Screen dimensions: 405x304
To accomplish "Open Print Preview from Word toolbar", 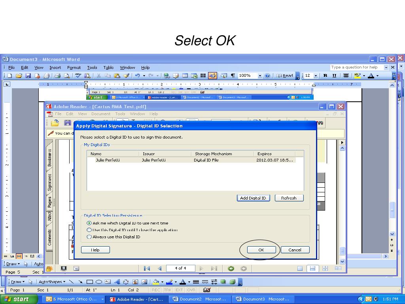I will [x=67, y=76].
